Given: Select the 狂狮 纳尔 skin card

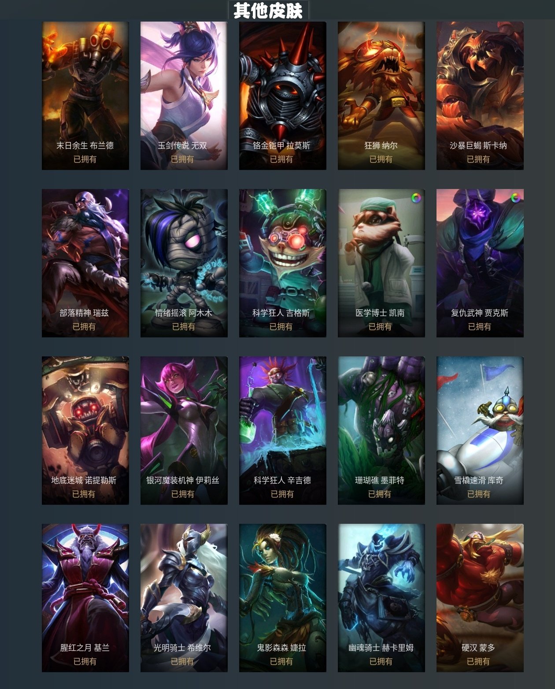Looking at the screenshot, I should [381, 96].
